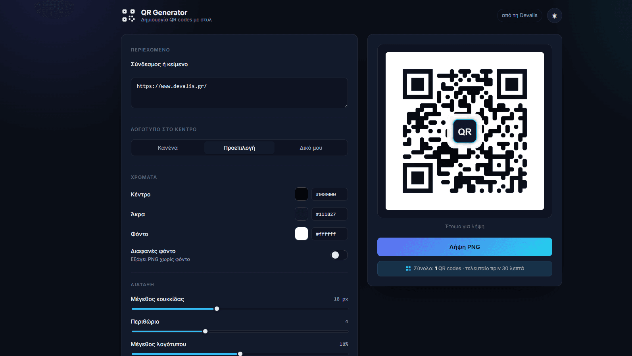Click the text area resize grip
The height and width of the screenshot is (356, 632).
pyautogui.click(x=346, y=106)
